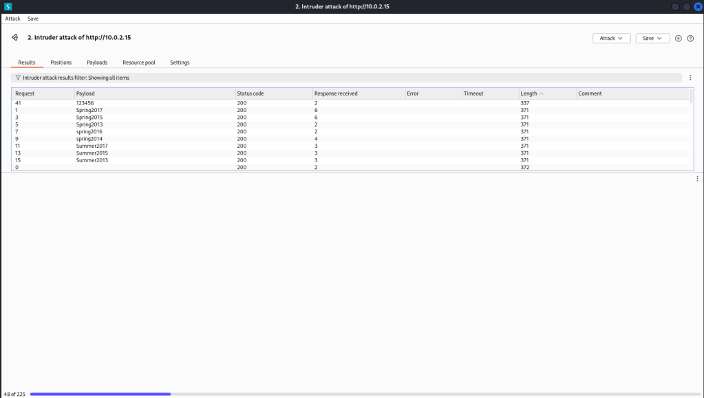Viewport: 704px width, 398px height.
Task: Open the lower pane three-dot menu
Action: coord(697,179)
